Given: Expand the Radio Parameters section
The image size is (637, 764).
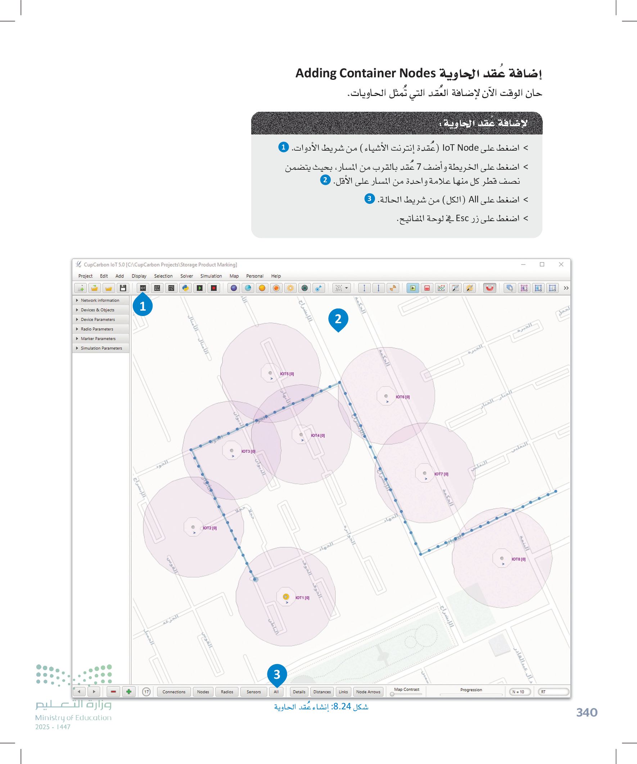Looking at the screenshot, I should tap(97, 329).
